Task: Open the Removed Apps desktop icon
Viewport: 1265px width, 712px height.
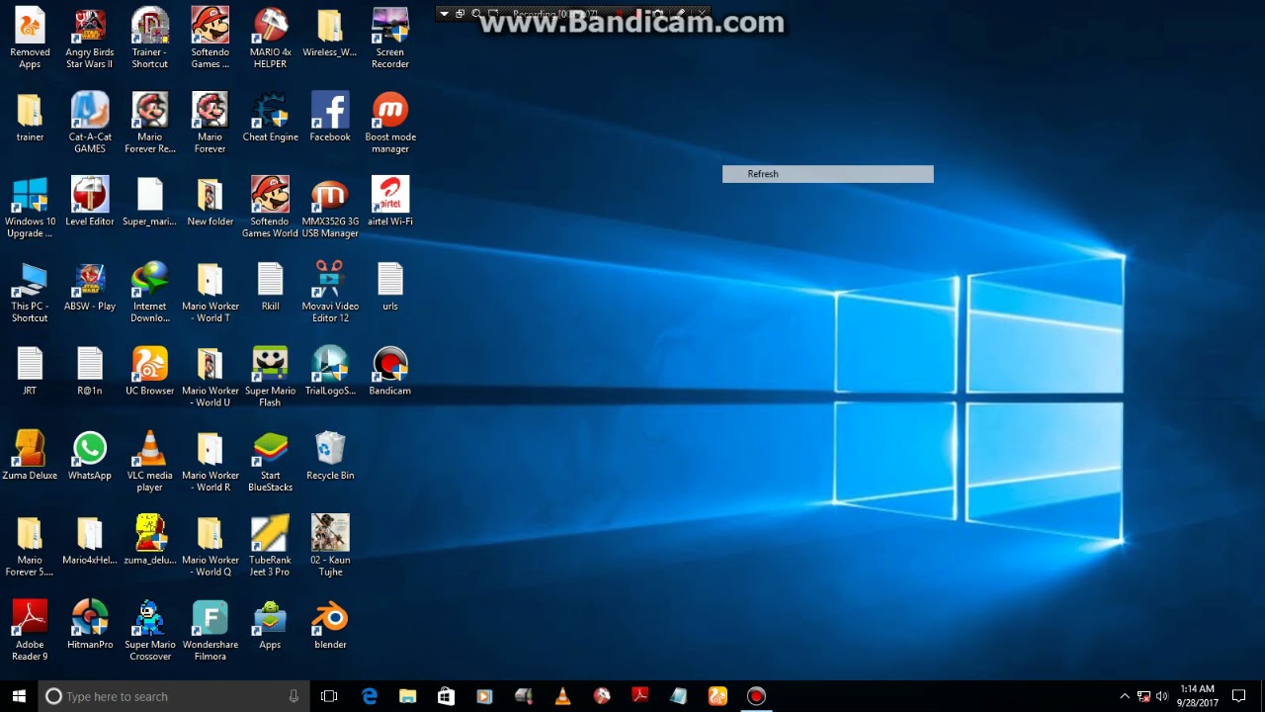Action: pos(30,40)
